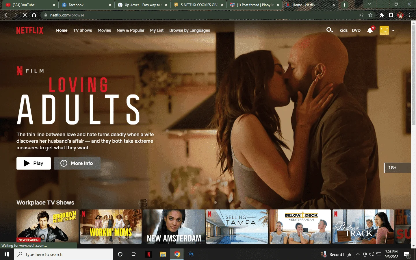Viewport: 416px width, 260px height.
Task: Open More Info for Loving Adults
Action: click(x=77, y=163)
